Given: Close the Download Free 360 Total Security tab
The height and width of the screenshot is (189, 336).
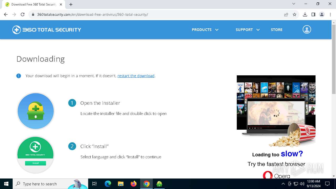Looking at the screenshot, I should [61, 4].
